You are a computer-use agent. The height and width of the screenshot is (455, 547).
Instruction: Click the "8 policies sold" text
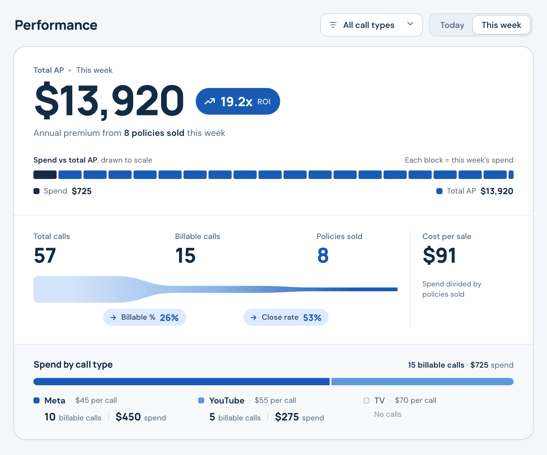[x=154, y=133]
